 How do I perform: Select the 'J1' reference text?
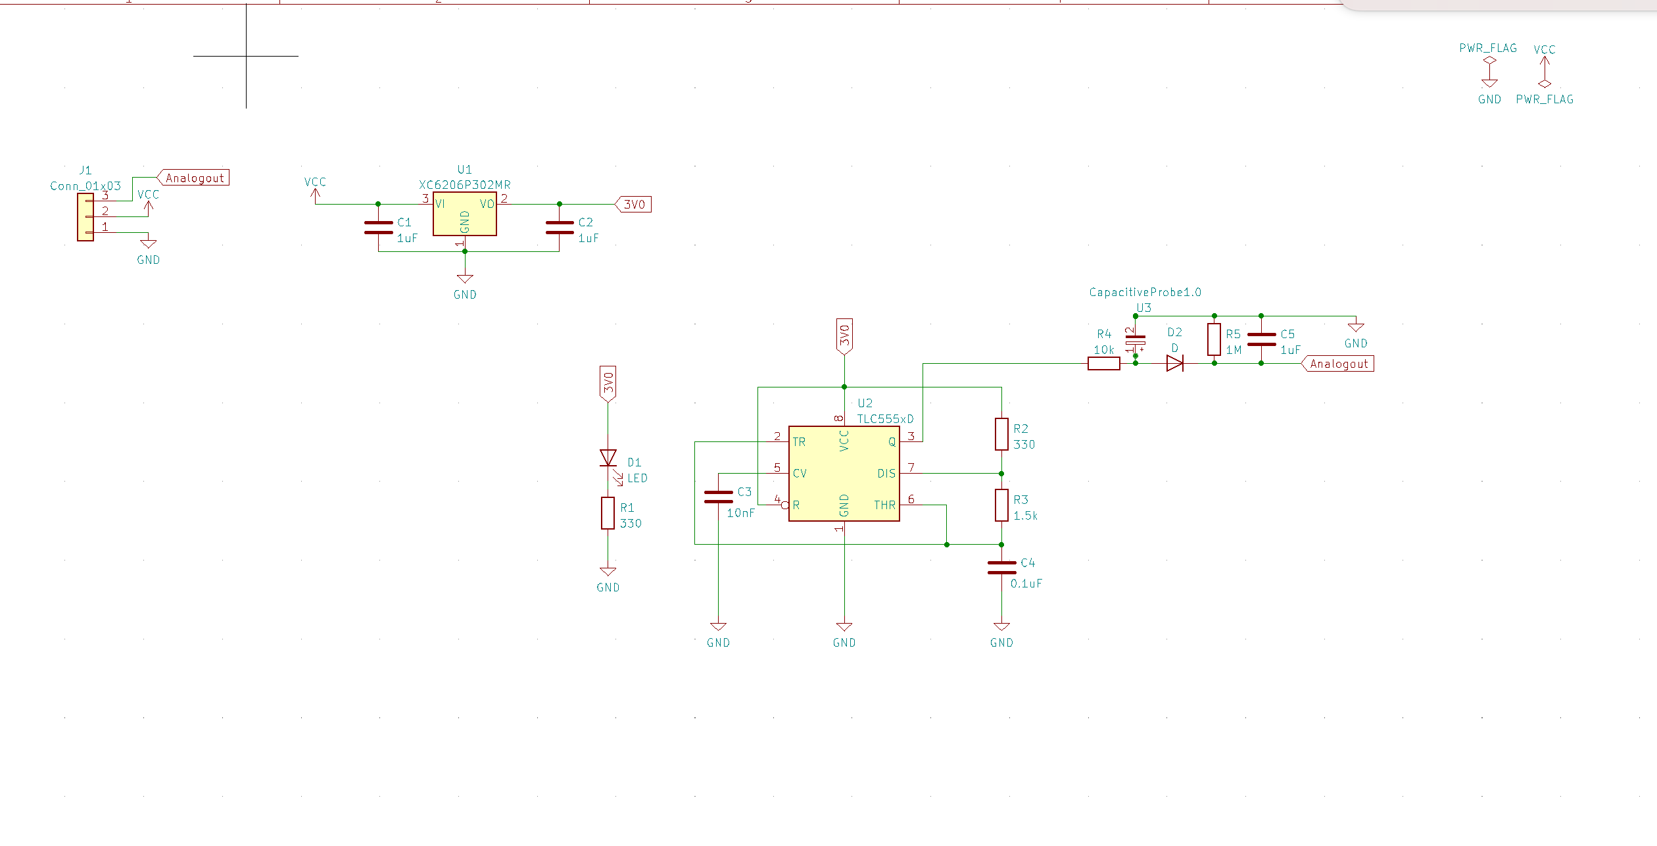point(85,170)
